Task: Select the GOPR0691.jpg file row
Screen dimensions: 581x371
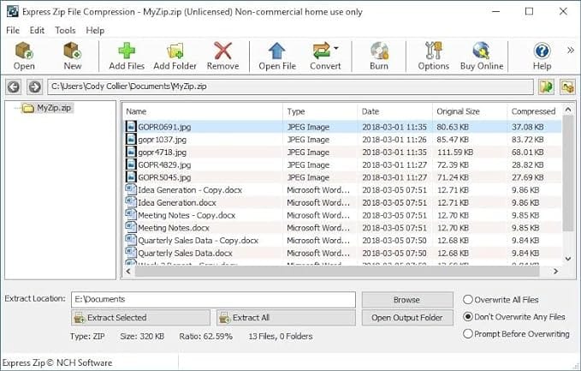Action: (x=342, y=127)
